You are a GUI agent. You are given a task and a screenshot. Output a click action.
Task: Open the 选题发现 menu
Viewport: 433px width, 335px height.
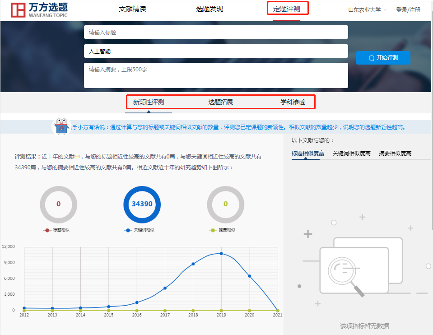coord(210,9)
